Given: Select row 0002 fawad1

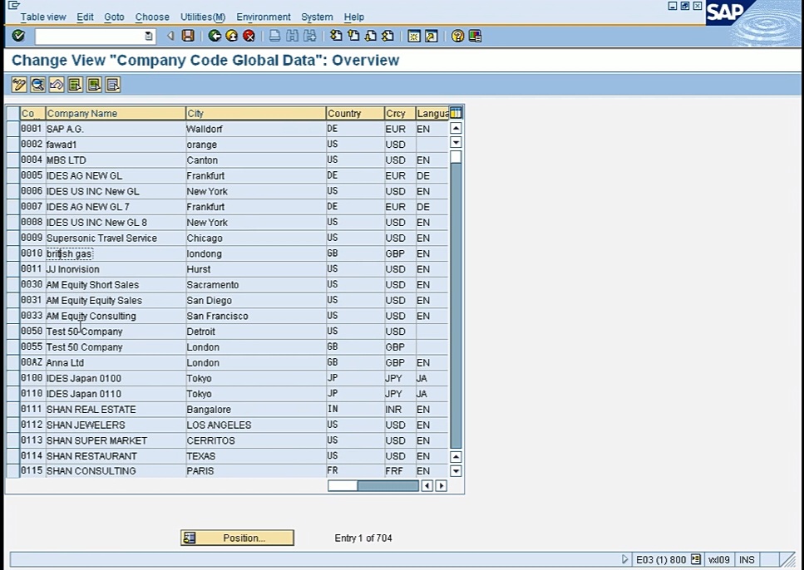Looking at the screenshot, I should 13,144.
